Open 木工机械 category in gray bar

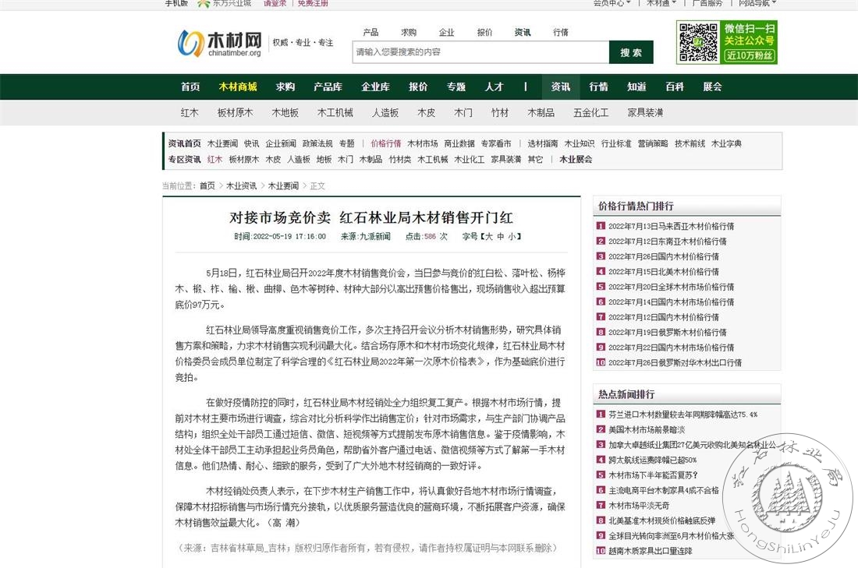[x=335, y=113]
